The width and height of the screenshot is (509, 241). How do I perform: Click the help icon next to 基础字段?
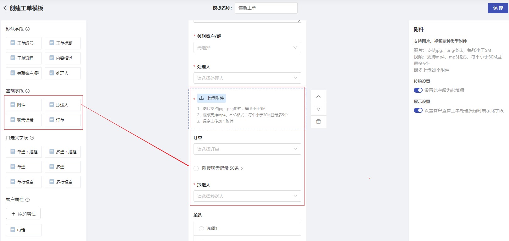click(27, 91)
